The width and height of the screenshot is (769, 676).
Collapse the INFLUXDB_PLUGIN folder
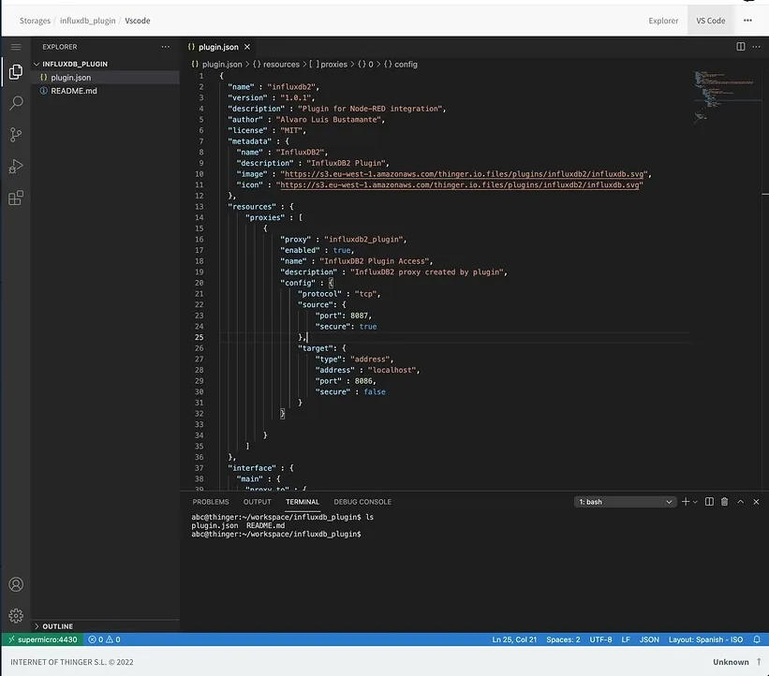coord(75,64)
